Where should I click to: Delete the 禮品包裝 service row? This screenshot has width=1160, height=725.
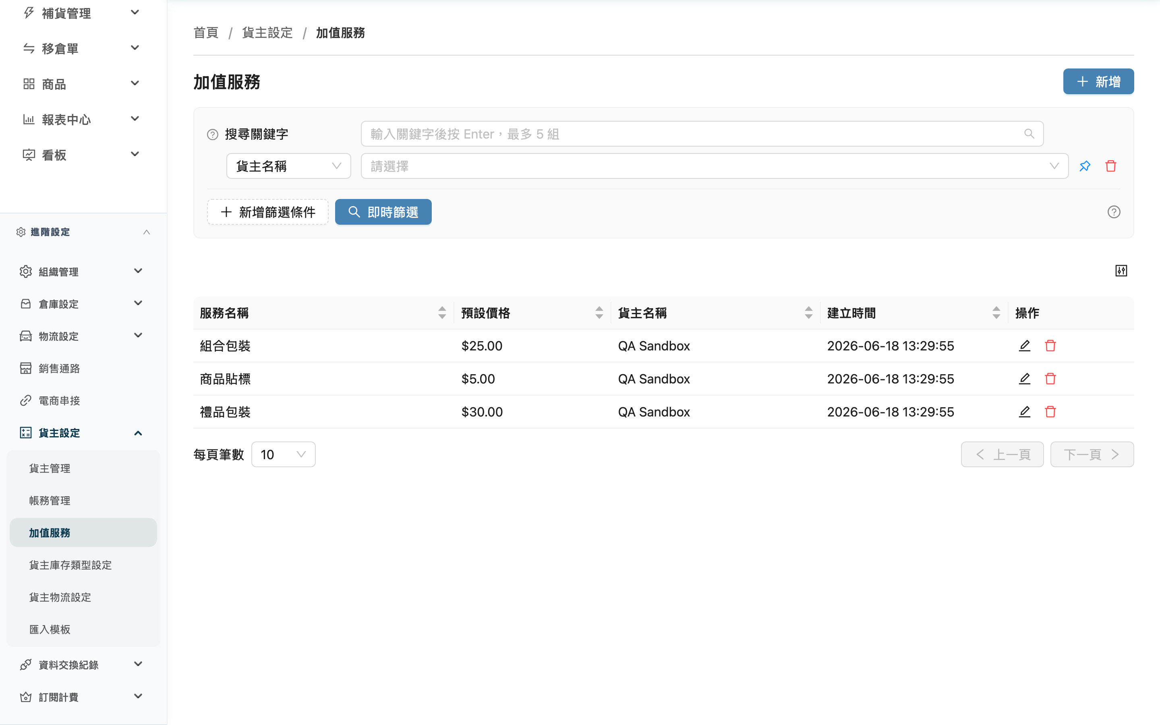point(1050,412)
